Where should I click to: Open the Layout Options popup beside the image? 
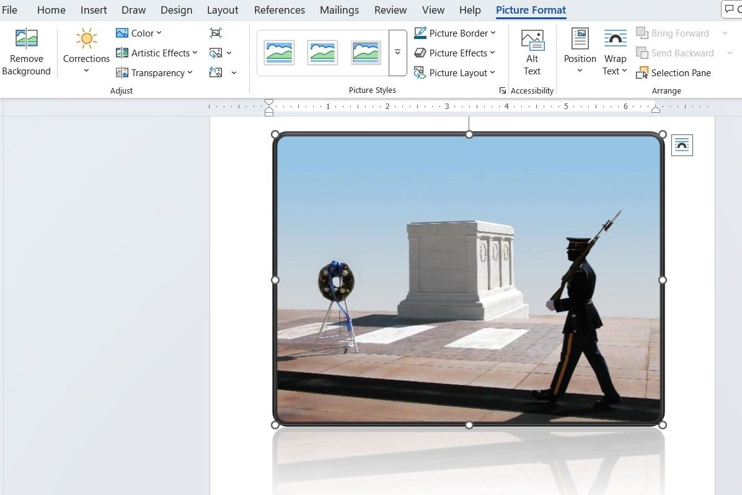[682, 145]
